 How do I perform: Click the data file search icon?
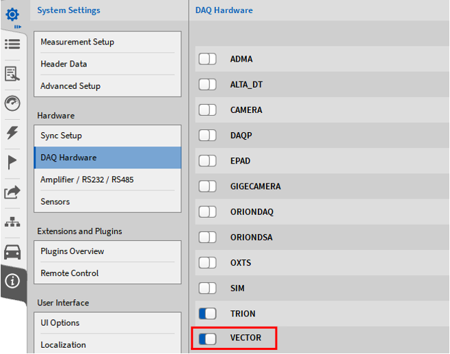coord(12,73)
